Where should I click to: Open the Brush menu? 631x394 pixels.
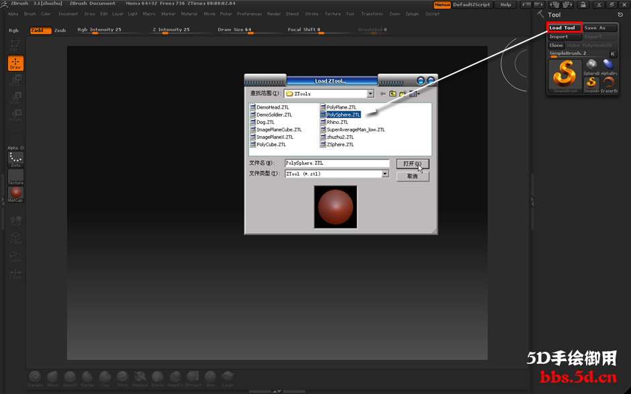30,13
